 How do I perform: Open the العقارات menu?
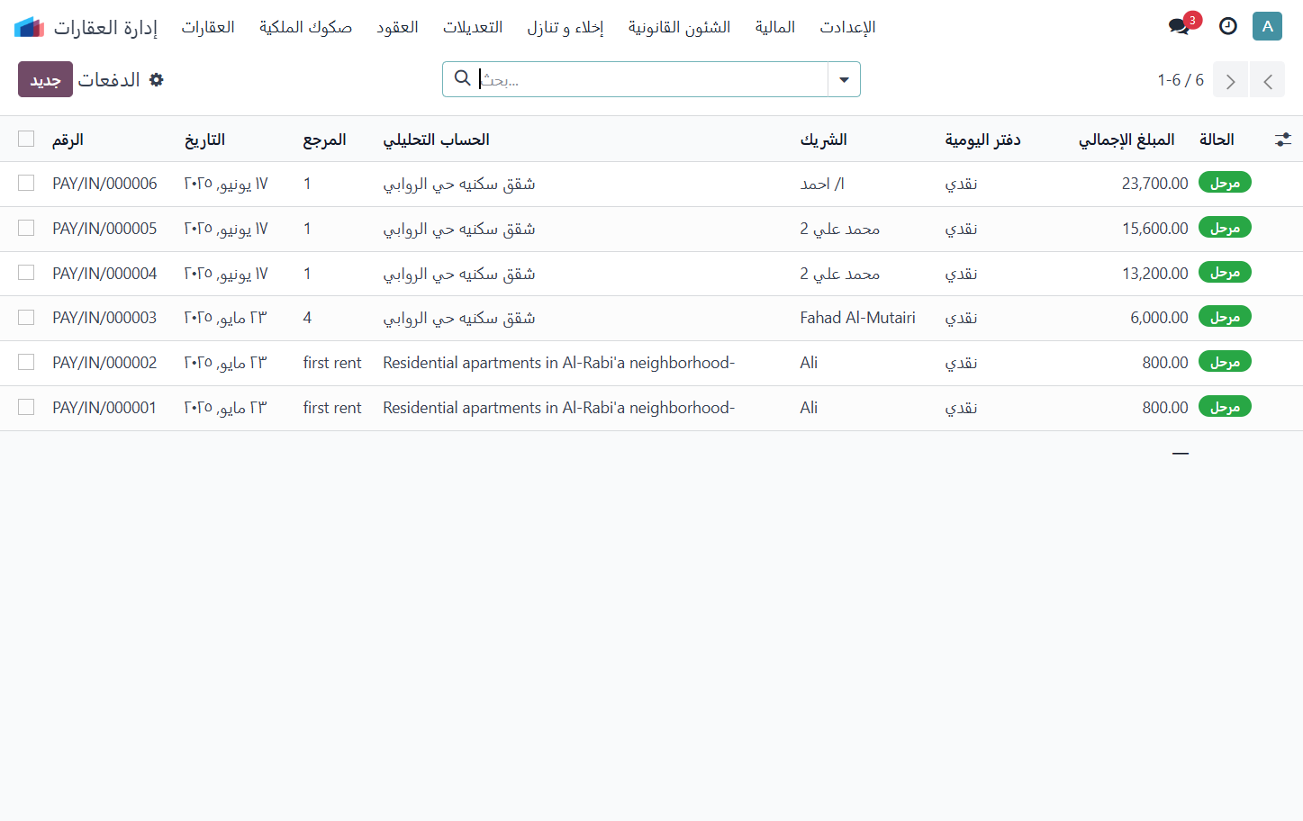click(x=208, y=27)
